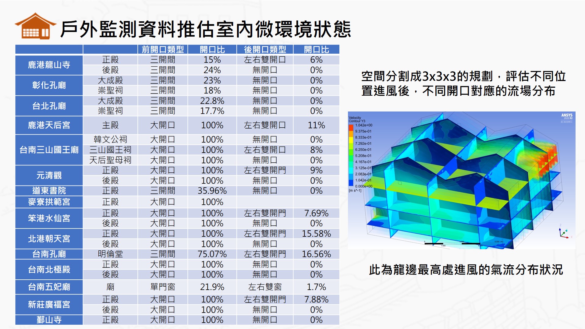This screenshot has width=585, height=329.
Task: Click the CFD velocity contour image
Action: (x=462, y=180)
